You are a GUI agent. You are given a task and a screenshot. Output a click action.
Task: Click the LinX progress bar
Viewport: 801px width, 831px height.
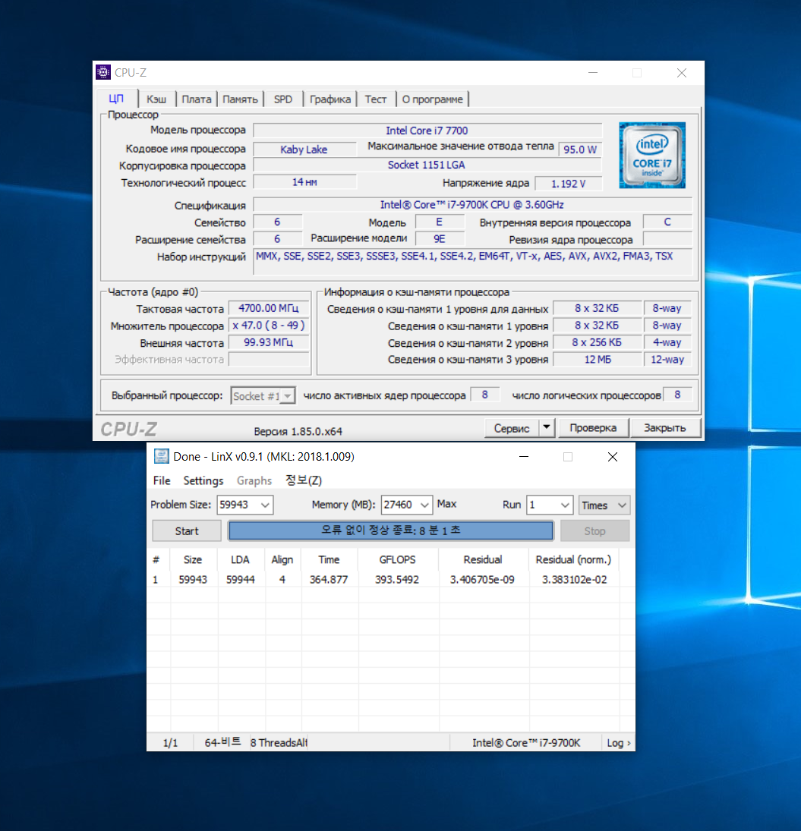point(391,530)
